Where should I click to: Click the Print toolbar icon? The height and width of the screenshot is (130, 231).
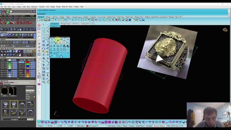click(x=49, y=20)
